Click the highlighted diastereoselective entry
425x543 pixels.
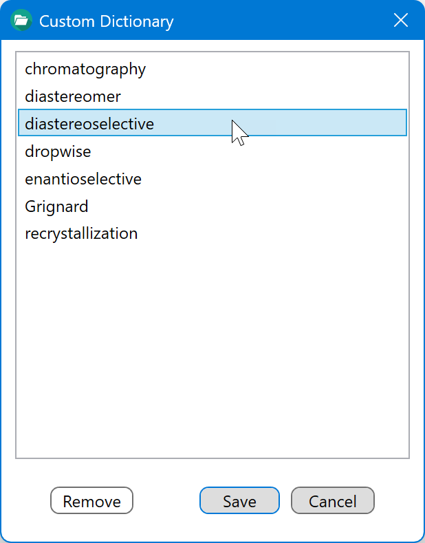212,123
